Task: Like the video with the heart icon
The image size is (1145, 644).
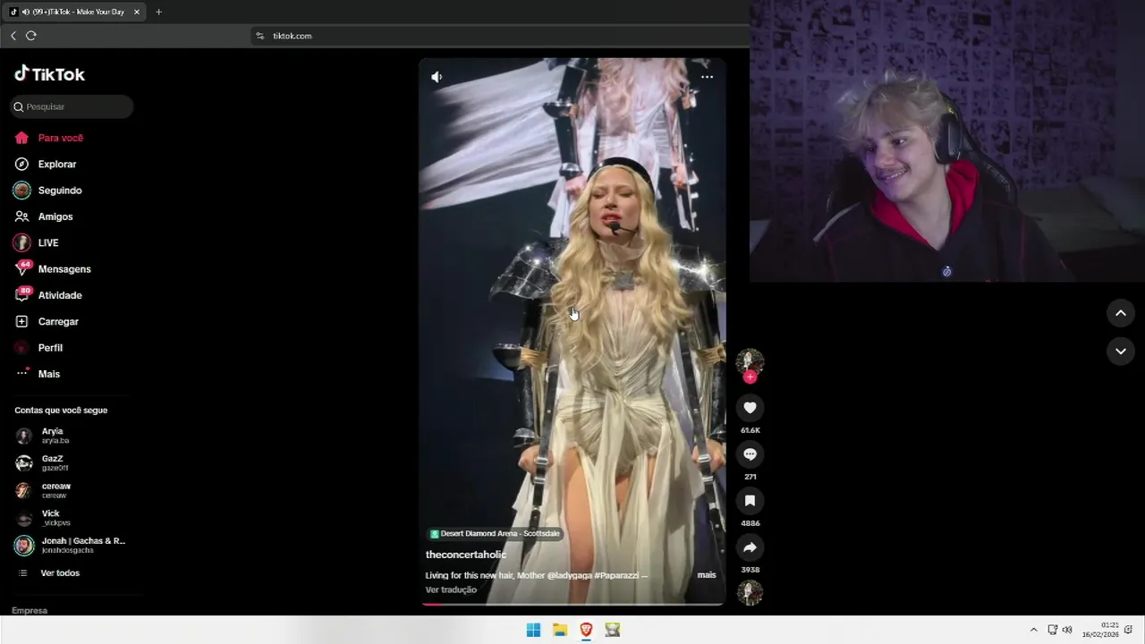Action: coord(750,408)
